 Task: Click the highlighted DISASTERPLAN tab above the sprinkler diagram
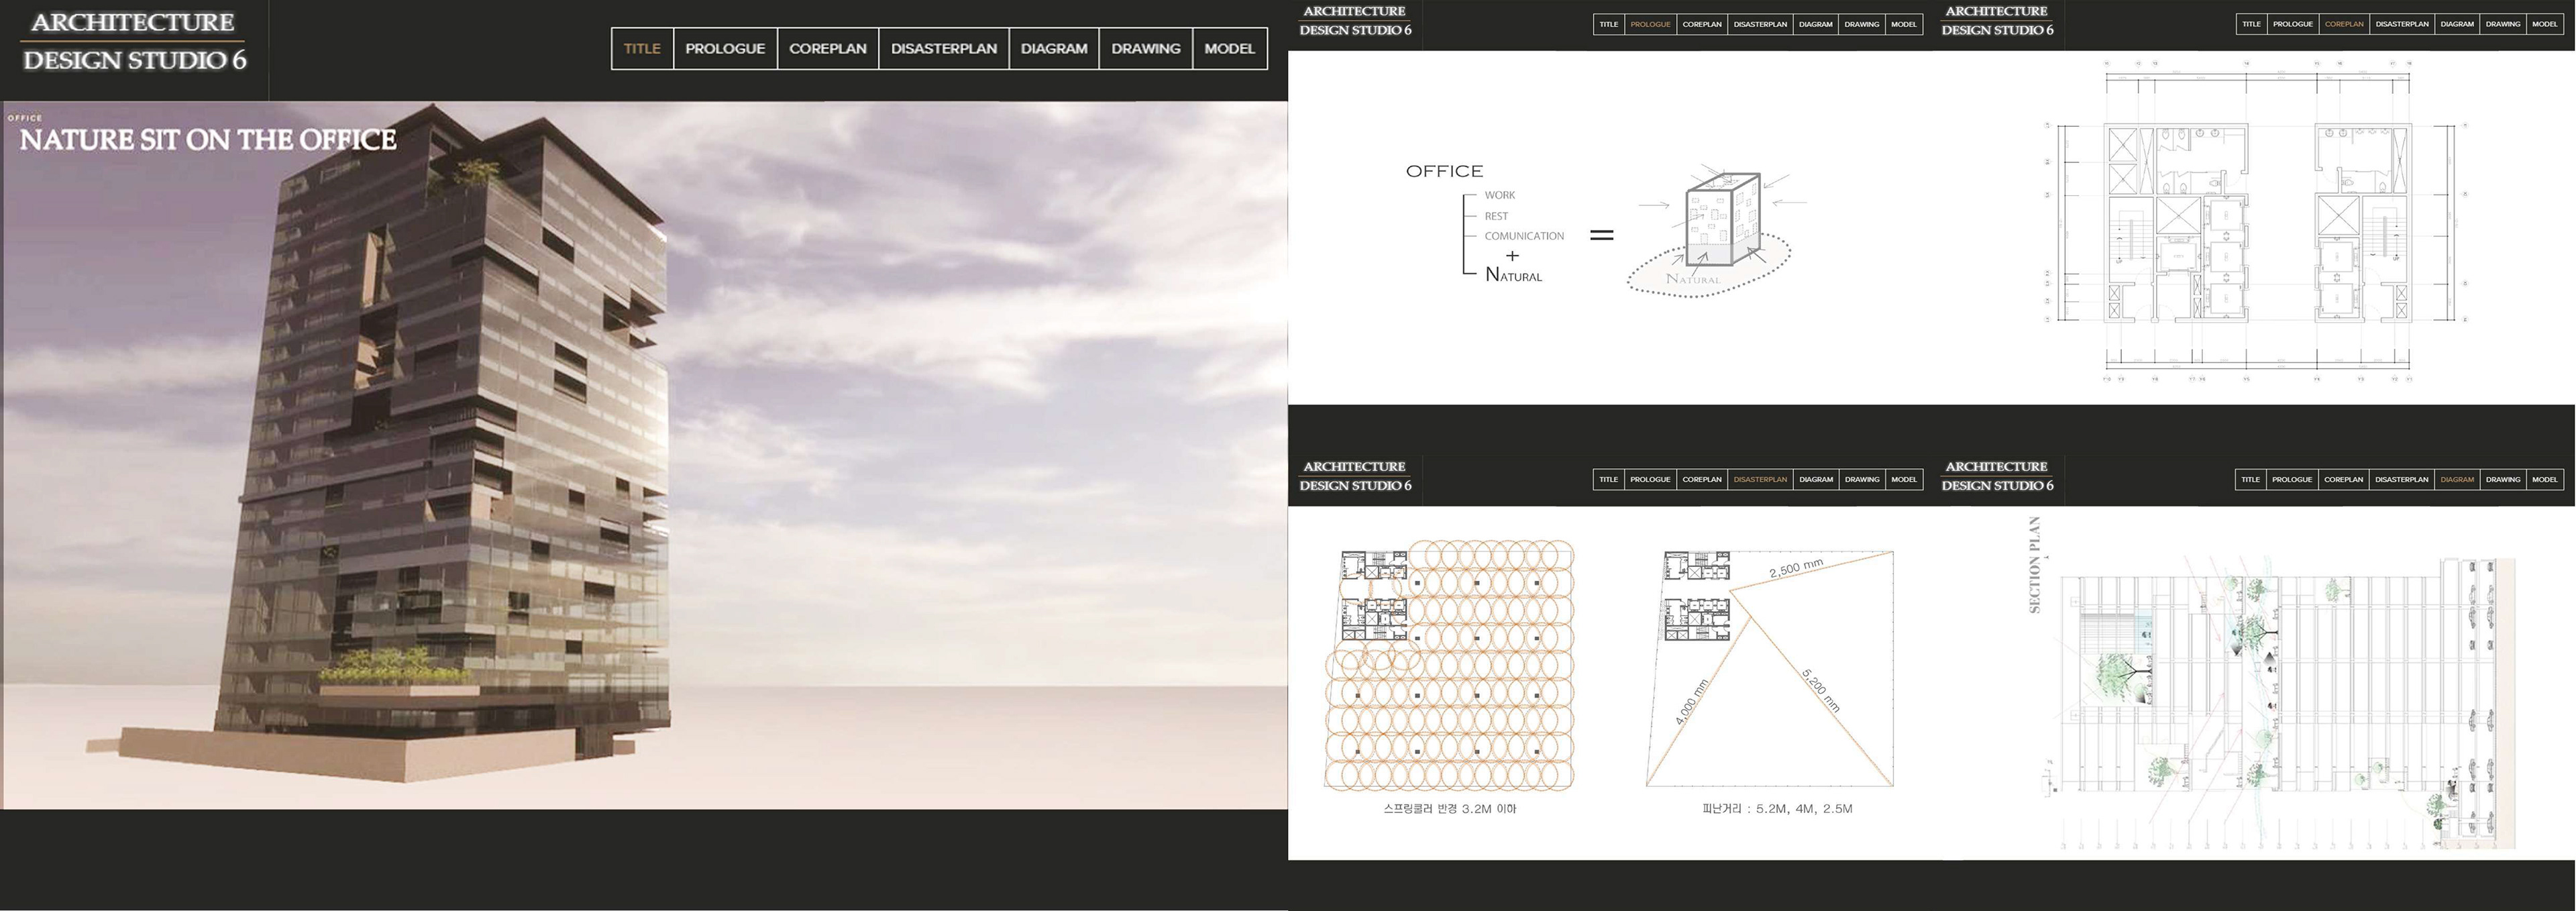coord(1760,479)
